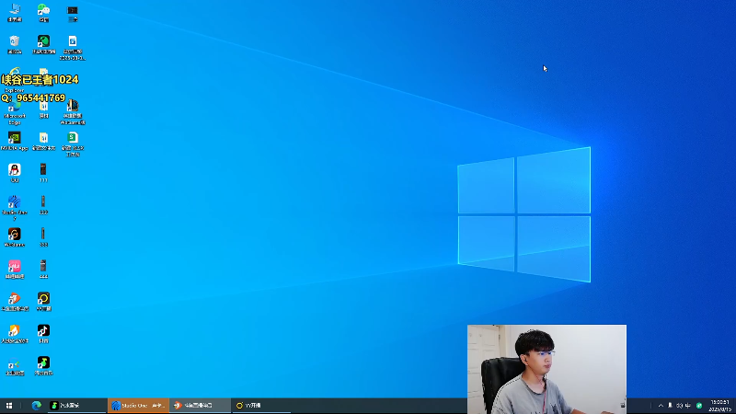Open the pink bilibili desktop shortcut

point(15,270)
